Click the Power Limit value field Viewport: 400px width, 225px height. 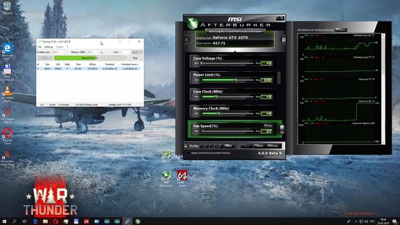coord(267,80)
